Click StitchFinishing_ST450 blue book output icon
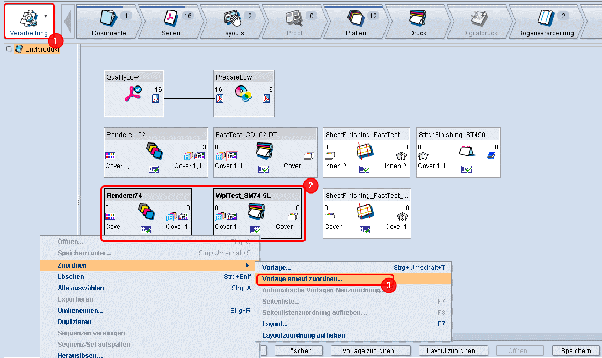This screenshot has height=358, width=602. coord(491,155)
